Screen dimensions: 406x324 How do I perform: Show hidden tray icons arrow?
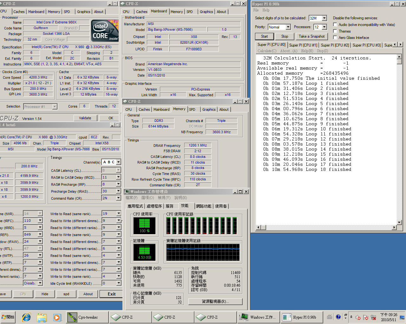click(x=351, y=317)
